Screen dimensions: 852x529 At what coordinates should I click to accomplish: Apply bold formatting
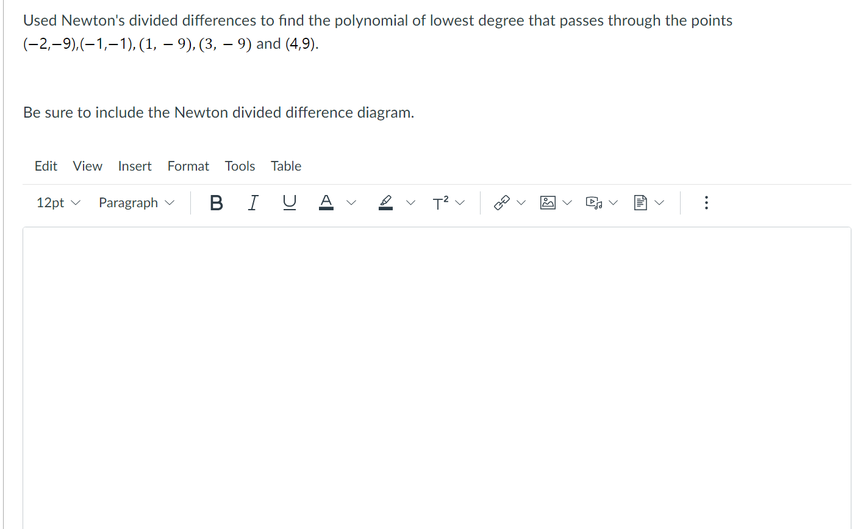click(x=216, y=202)
